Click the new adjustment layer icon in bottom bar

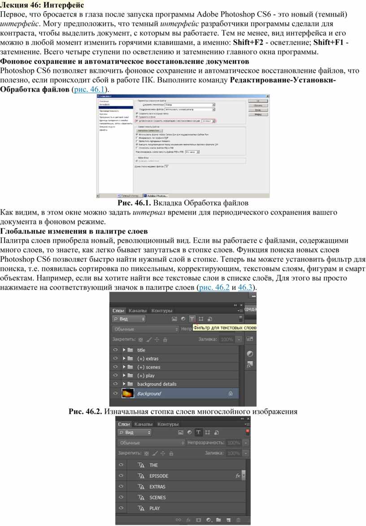coord(209,520)
